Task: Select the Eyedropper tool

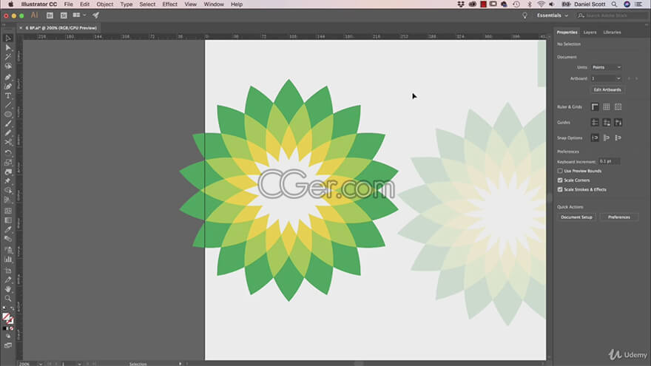Action: [x=8, y=229]
